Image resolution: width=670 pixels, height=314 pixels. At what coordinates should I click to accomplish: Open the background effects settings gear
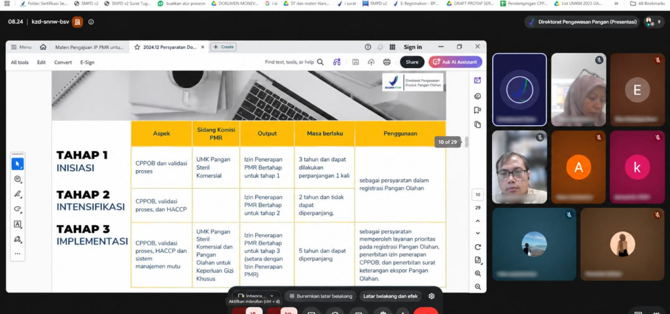[x=431, y=296]
